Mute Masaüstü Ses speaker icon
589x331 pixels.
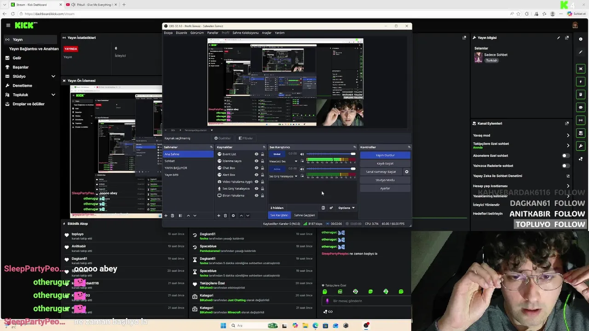coord(302,154)
